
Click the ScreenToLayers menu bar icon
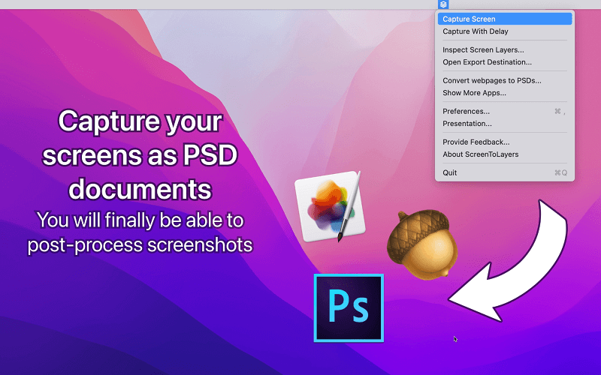pos(443,4)
